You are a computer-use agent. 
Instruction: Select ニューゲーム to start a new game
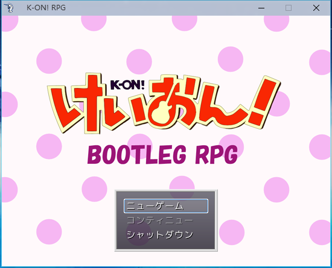(x=166, y=206)
